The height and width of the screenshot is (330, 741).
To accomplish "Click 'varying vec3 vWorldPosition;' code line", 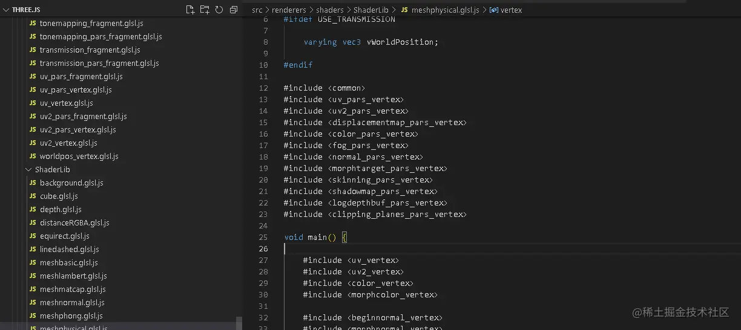I will coord(370,42).
